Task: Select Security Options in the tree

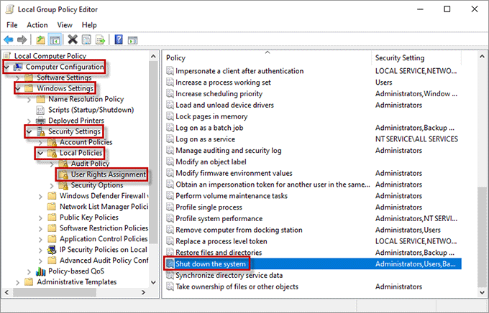Action: click(x=97, y=185)
